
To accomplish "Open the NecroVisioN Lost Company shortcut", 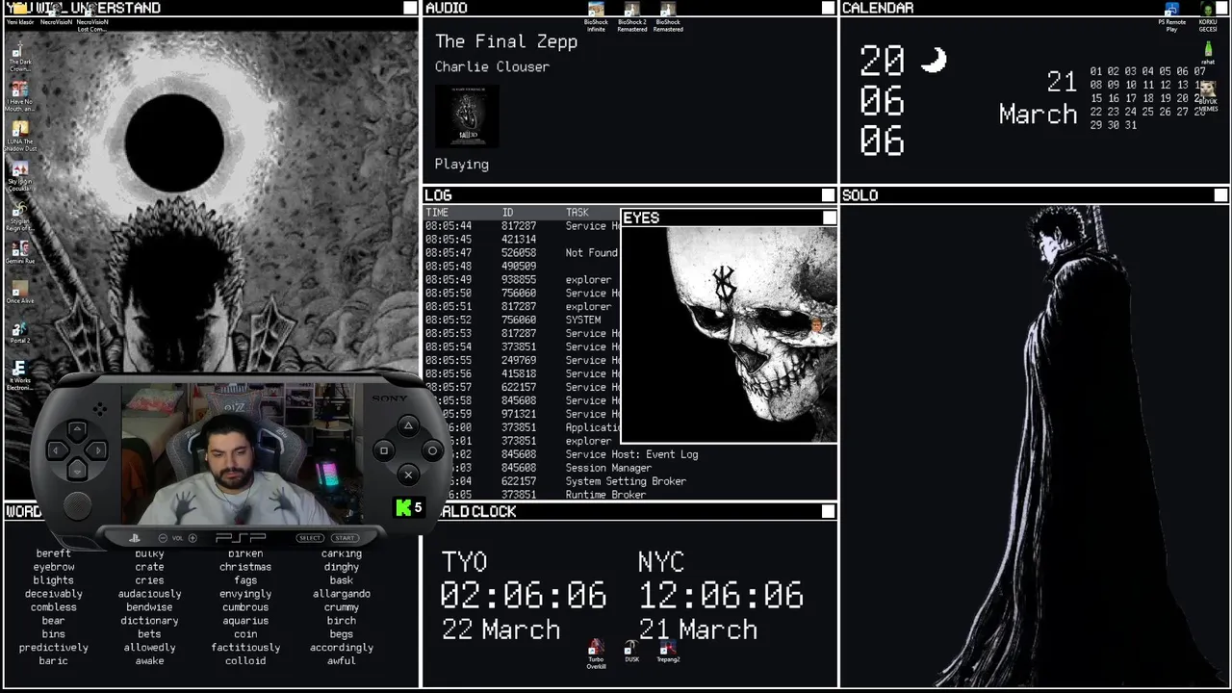I will pos(91,15).
